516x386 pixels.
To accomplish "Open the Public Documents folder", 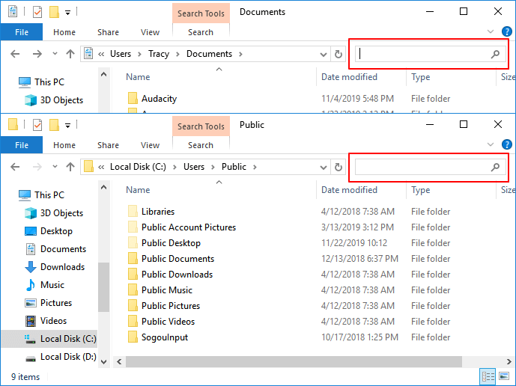I will pyautogui.click(x=177, y=259).
